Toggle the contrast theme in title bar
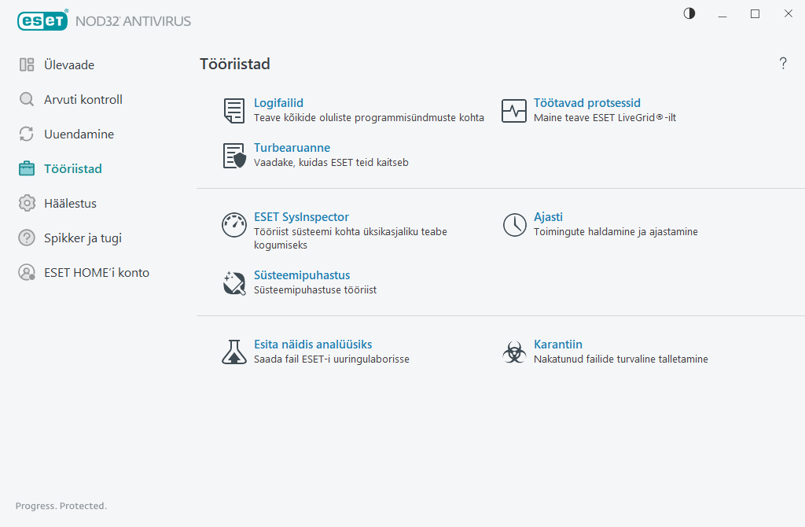Image resolution: width=805 pixels, height=527 pixels. (689, 13)
